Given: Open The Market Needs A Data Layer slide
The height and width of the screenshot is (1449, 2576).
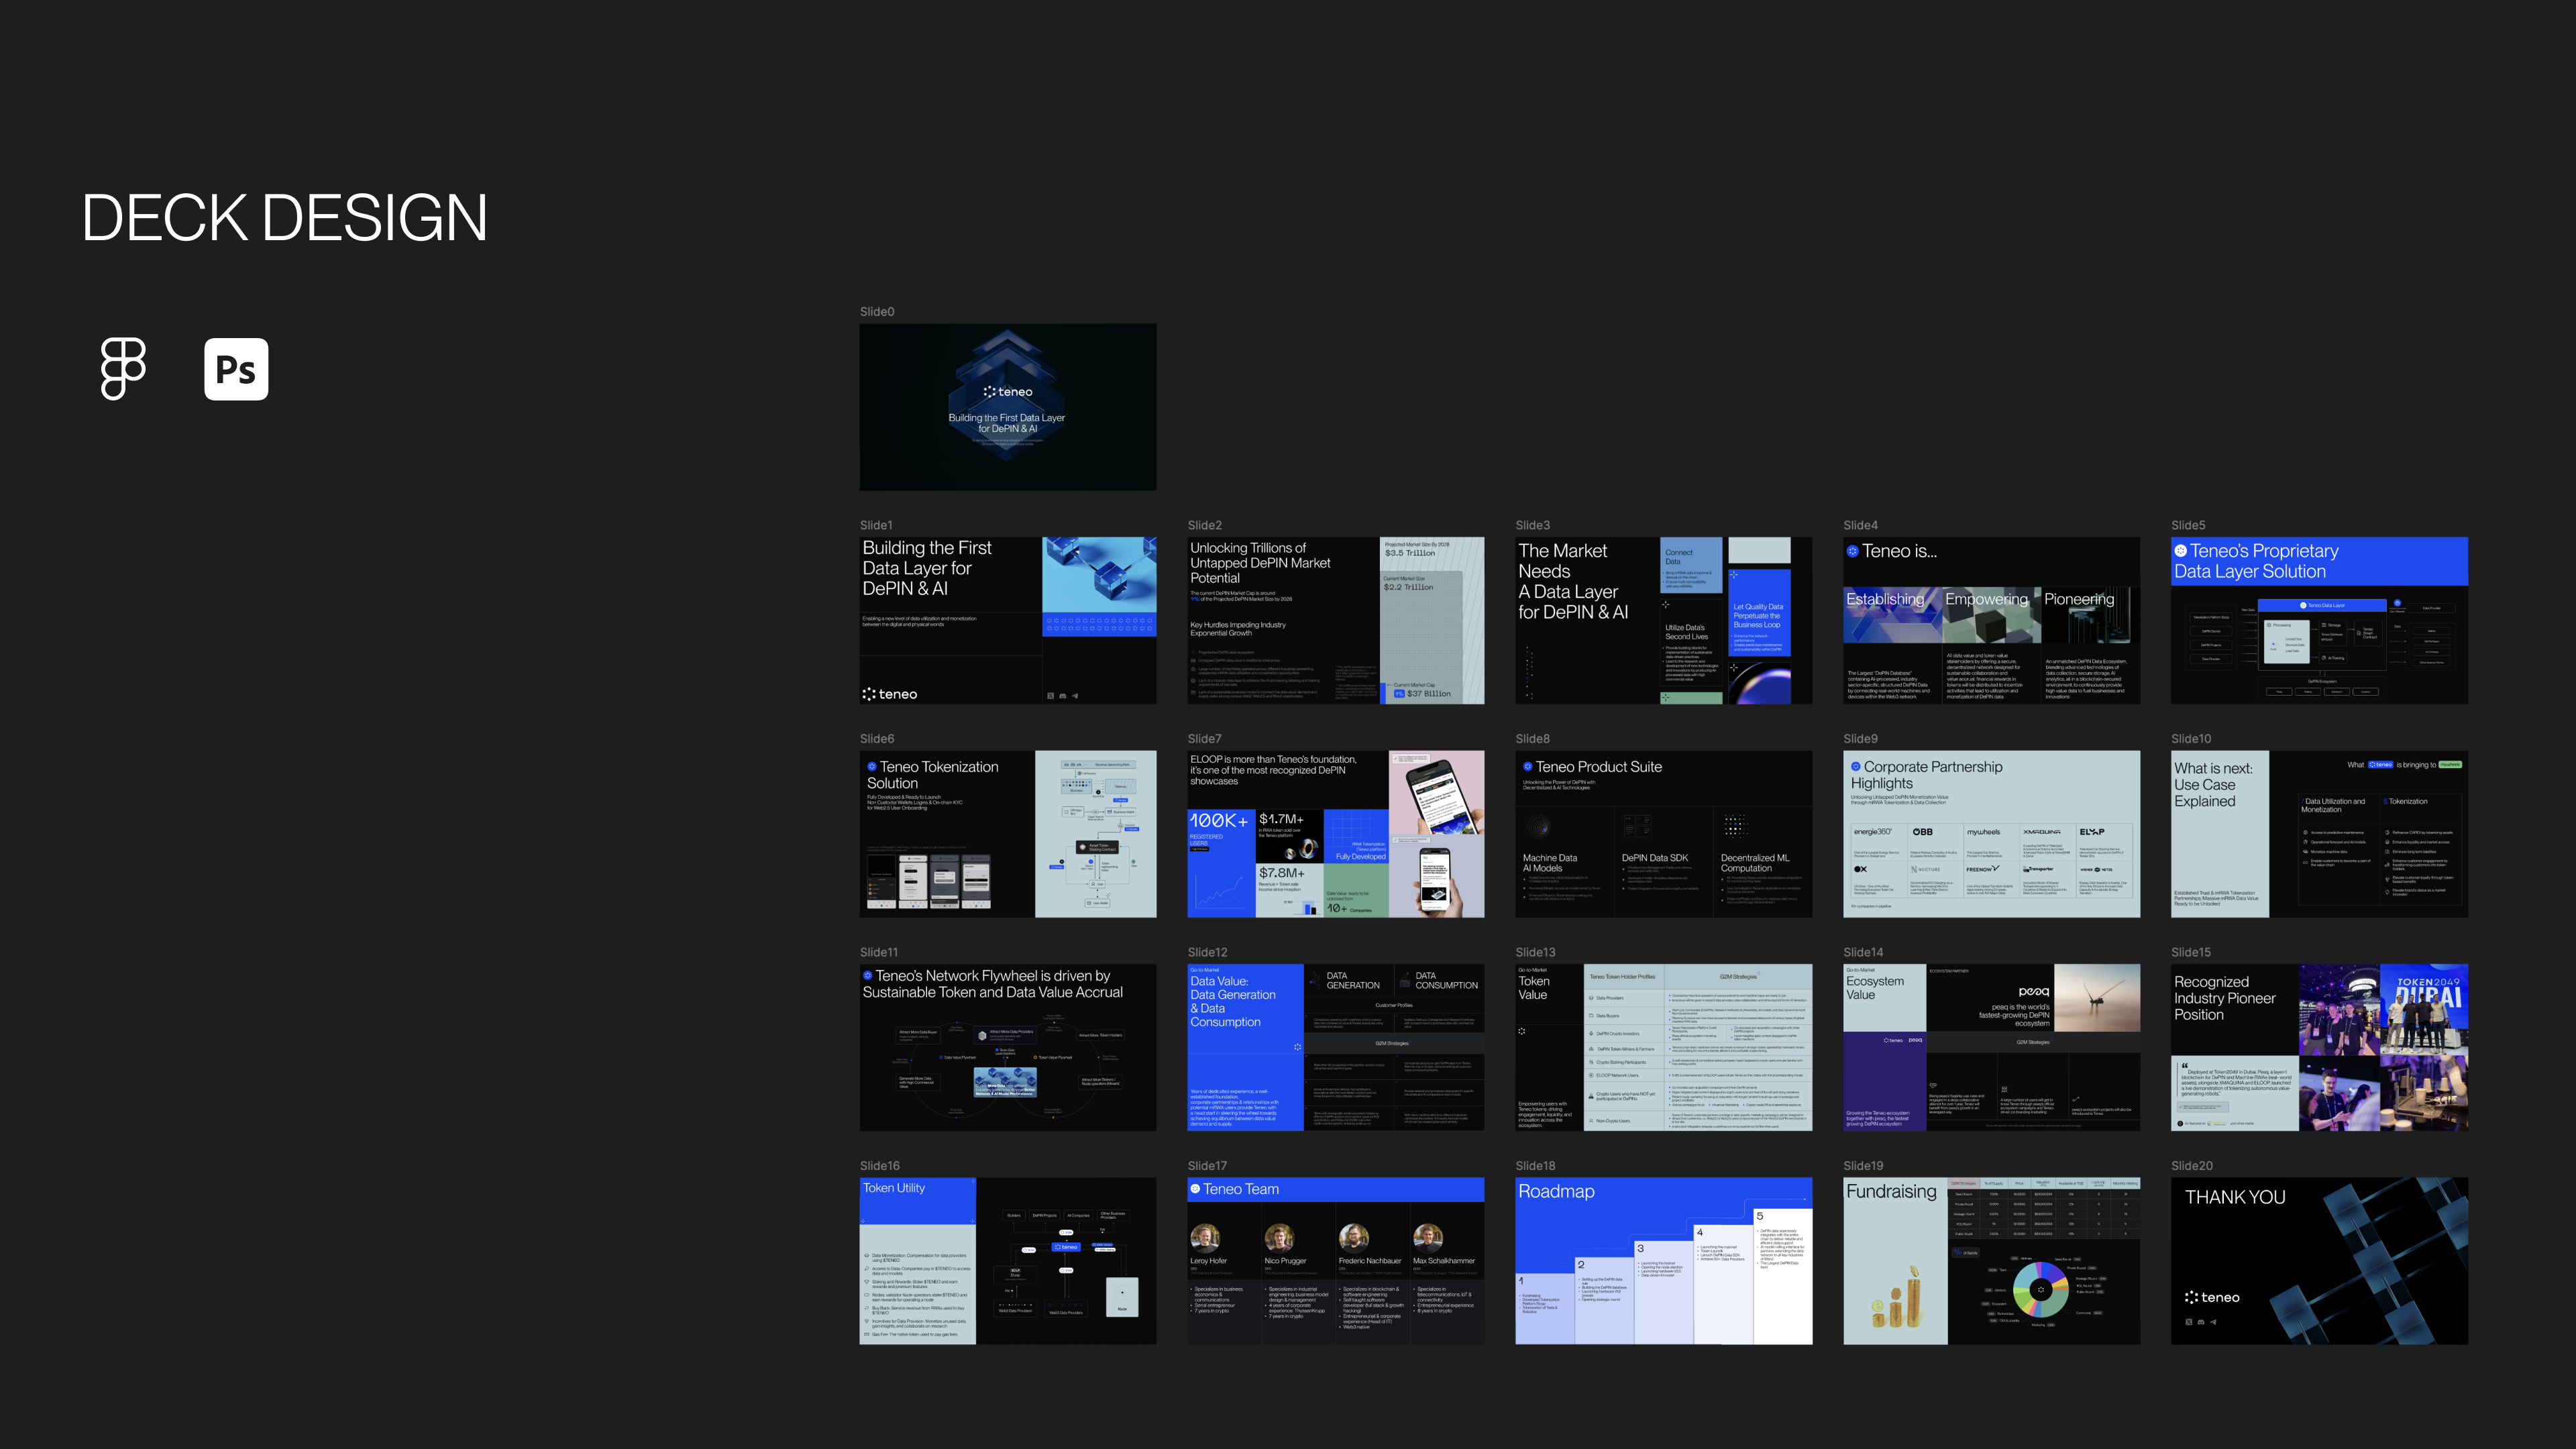Looking at the screenshot, I should pyautogui.click(x=1663, y=620).
